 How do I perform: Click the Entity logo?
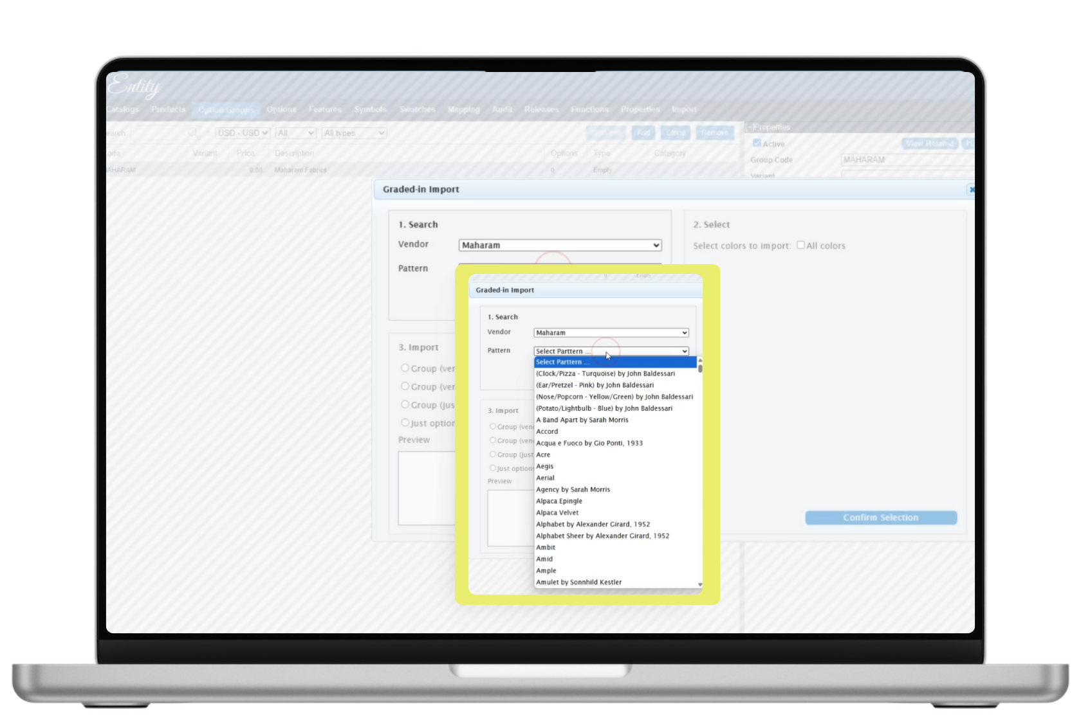click(134, 86)
